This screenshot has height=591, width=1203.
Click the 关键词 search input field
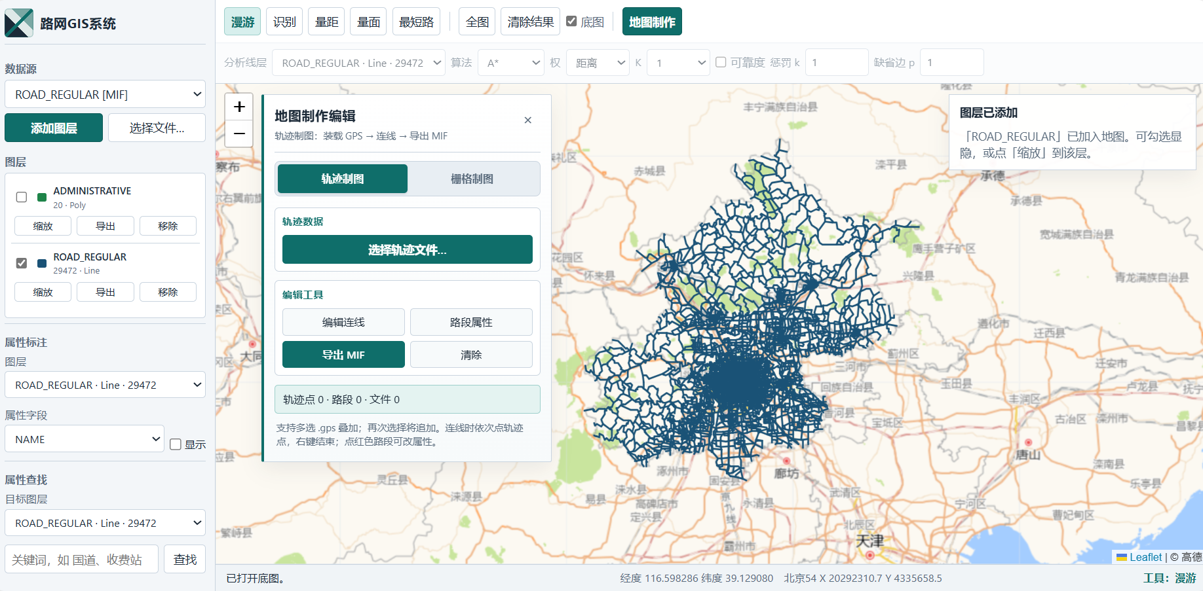point(81,559)
